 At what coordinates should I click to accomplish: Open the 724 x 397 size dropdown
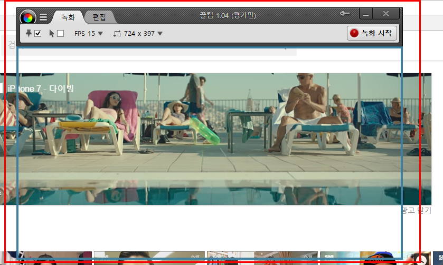(143, 34)
